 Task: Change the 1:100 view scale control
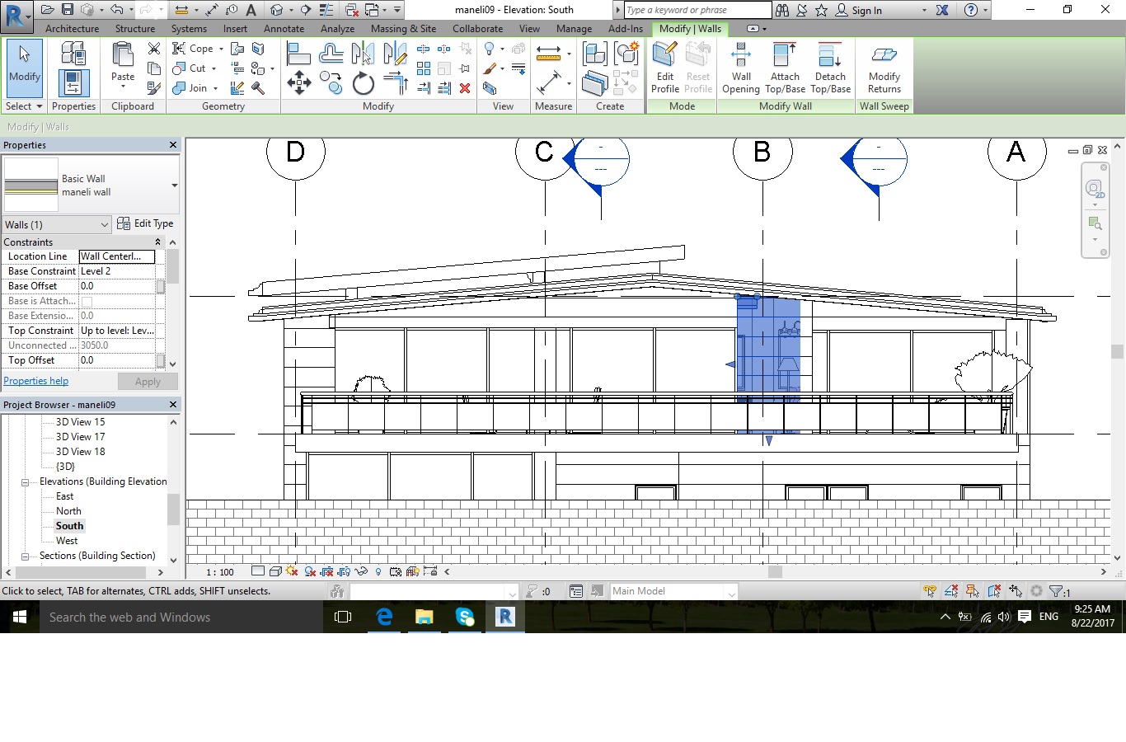coord(218,571)
